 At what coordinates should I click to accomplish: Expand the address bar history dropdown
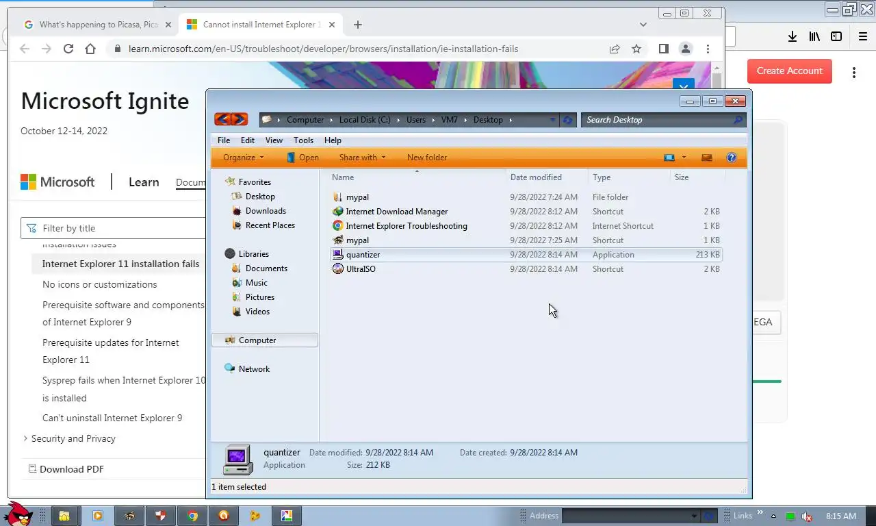click(x=552, y=120)
